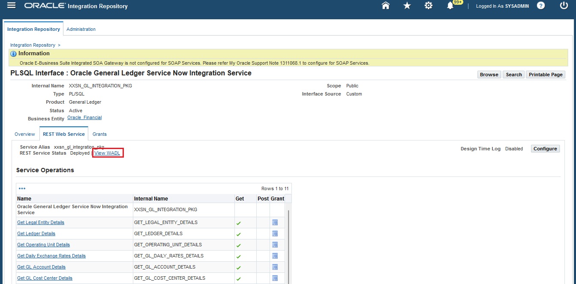Click the Printable Page button
The width and height of the screenshot is (576, 284).
tap(546, 75)
